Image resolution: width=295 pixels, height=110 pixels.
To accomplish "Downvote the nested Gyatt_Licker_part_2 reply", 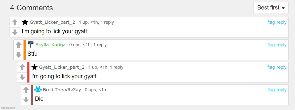I will click(22, 77).
